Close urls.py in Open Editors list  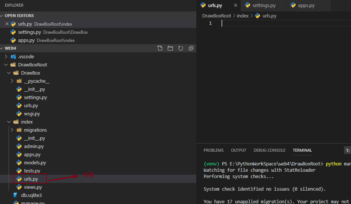7,24
